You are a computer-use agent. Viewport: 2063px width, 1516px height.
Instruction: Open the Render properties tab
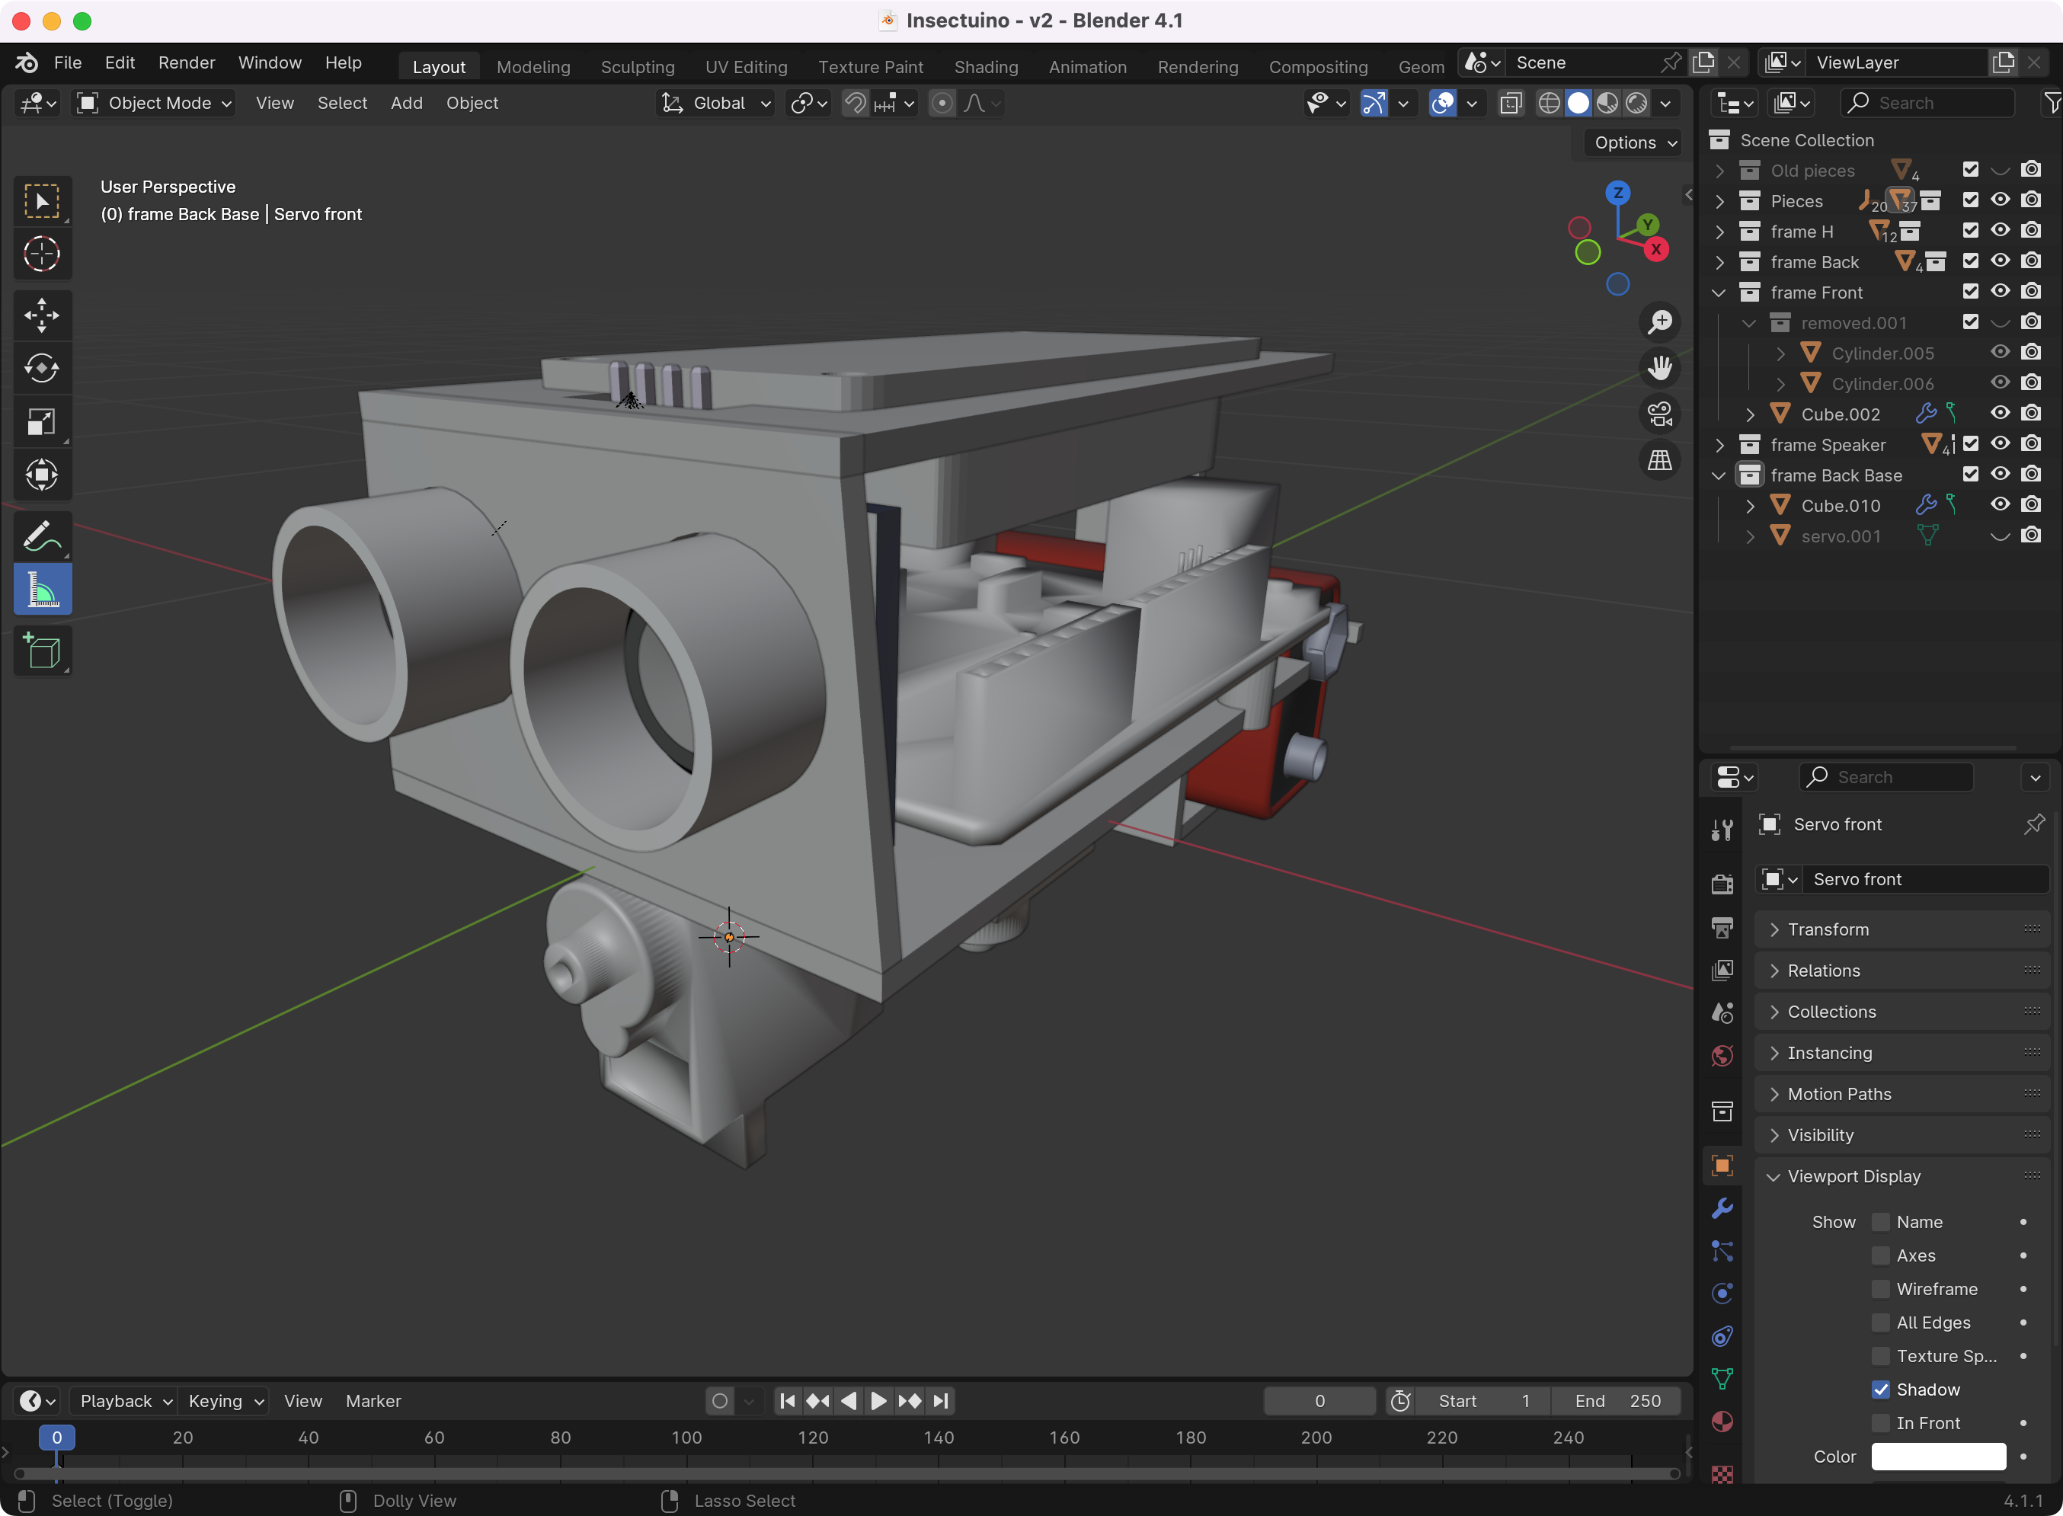tap(1722, 883)
